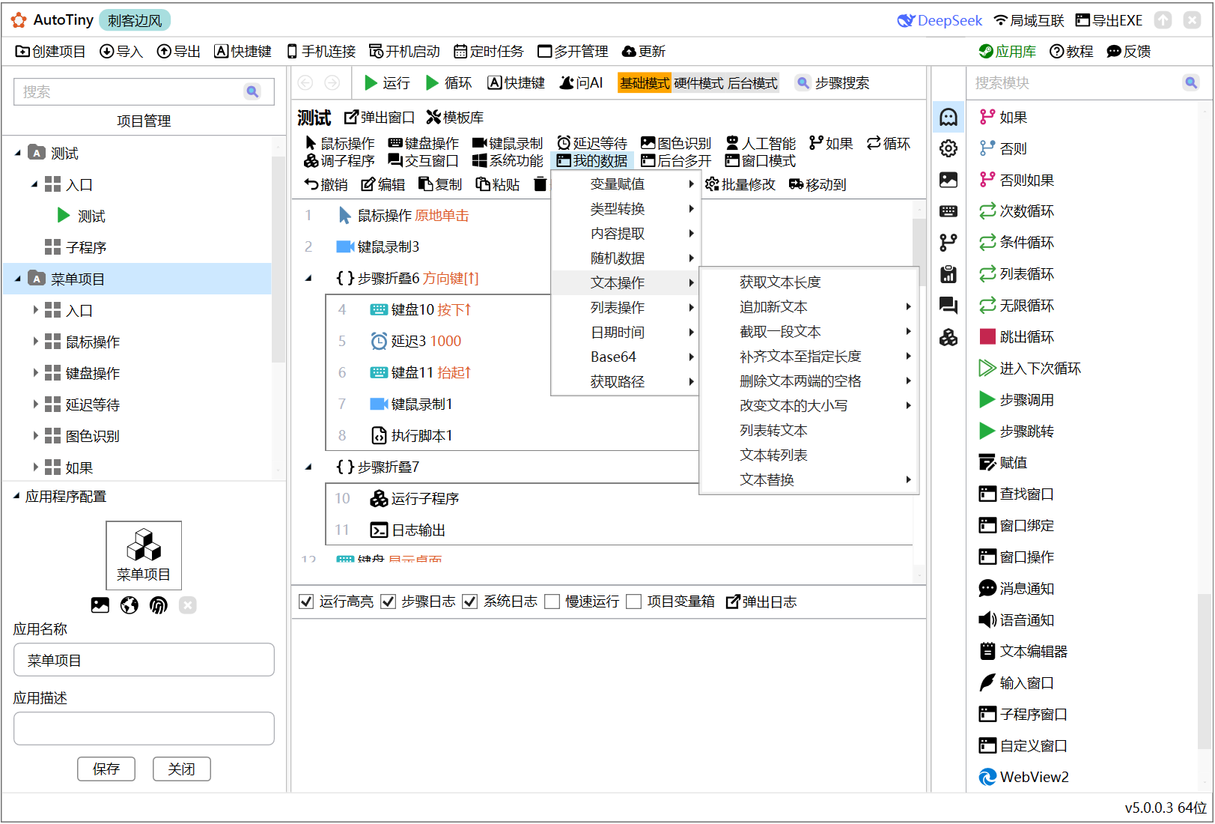The height and width of the screenshot is (824, 1215).
Task: Expand 延迟等待 tree node
Action: point(35,405)
